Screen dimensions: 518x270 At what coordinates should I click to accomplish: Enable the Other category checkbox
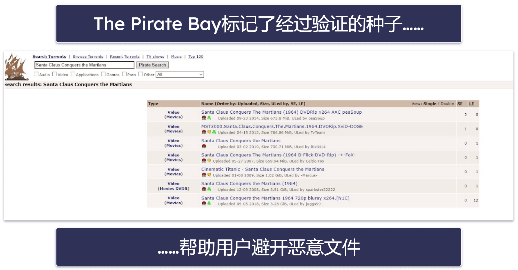[x=140, y=74]
